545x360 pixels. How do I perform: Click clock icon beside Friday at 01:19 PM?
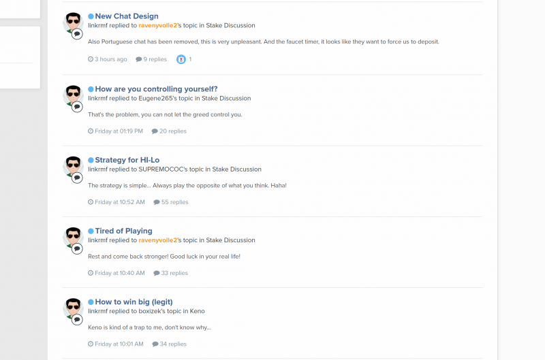pyautogui.click(x=91, y=131)
